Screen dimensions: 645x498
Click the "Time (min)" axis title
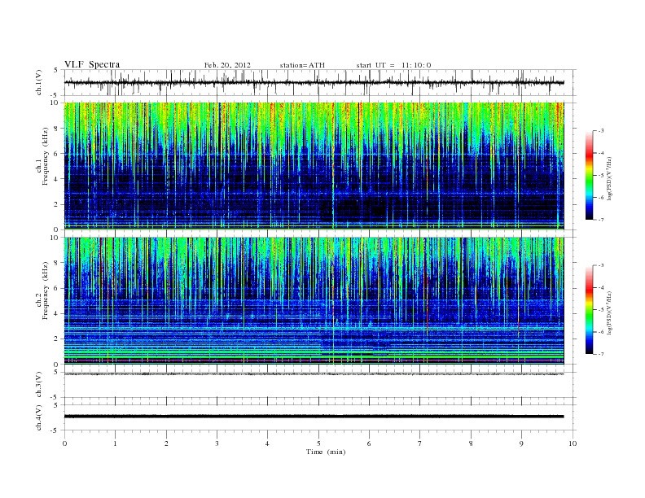(x=326, y=452)
